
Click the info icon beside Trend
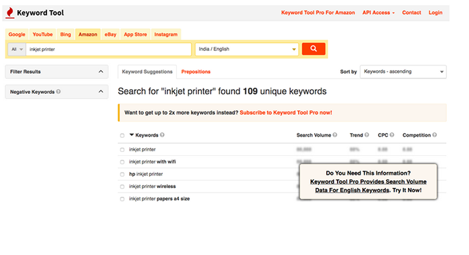tap(366, 135)
